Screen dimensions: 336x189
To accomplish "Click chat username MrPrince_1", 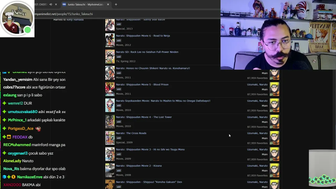I will coord(17,120).
